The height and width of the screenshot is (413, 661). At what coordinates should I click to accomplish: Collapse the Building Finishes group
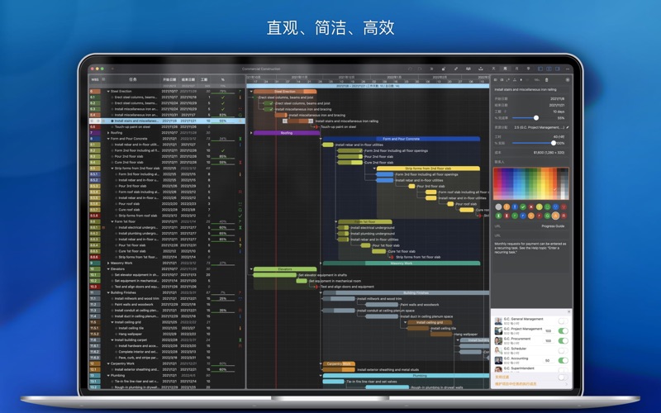(x=108, y=292)
